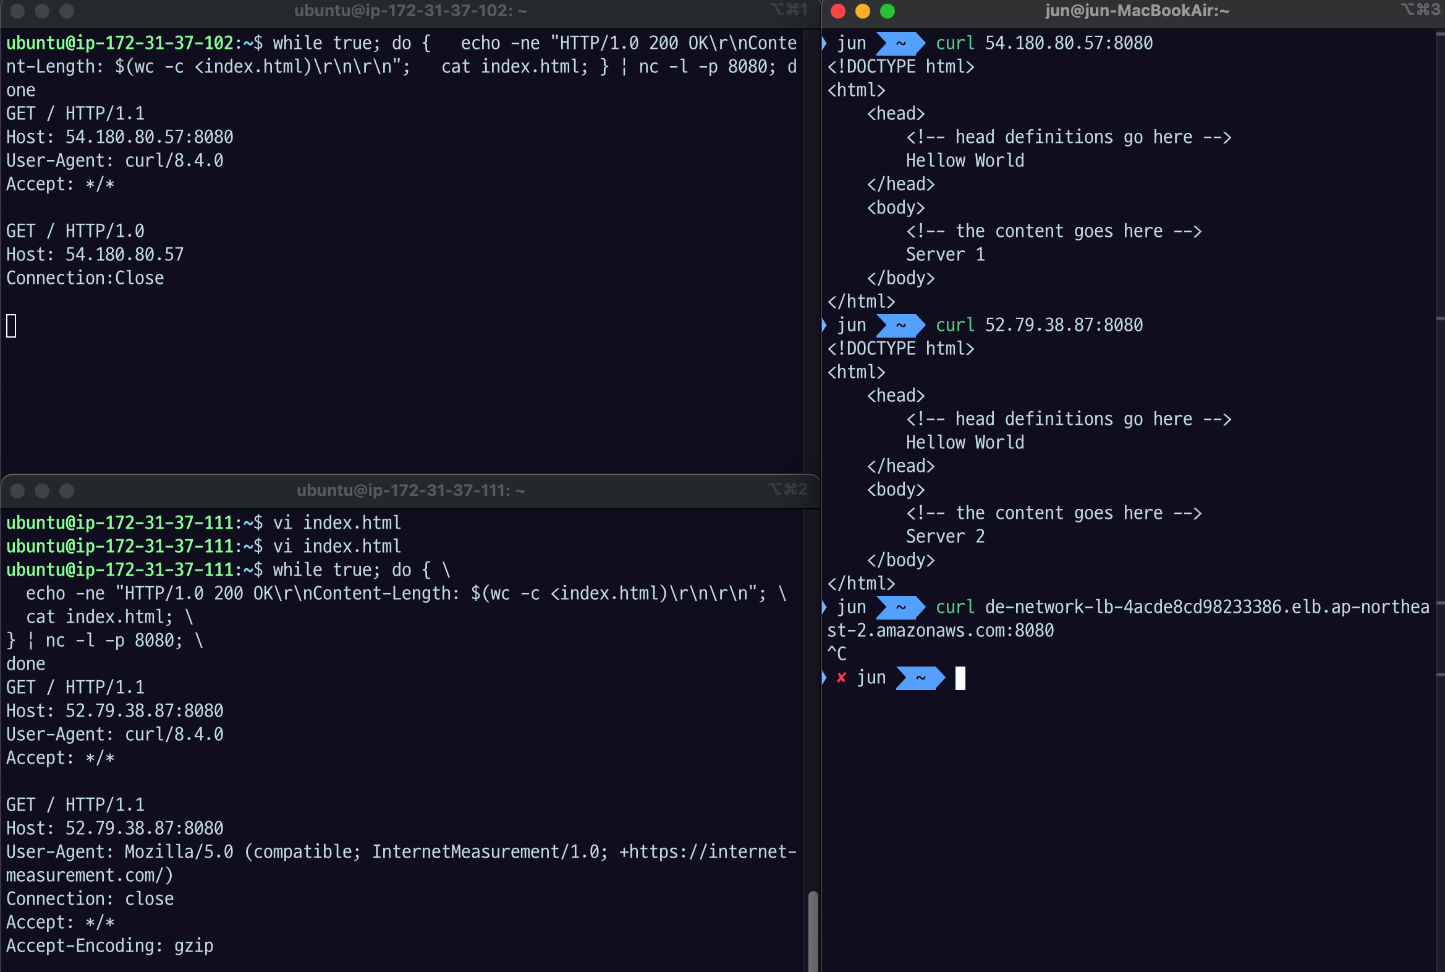
Task: Activate the ubuntu@ip-172-31-37-111 title bar
Action: point(410,490)
